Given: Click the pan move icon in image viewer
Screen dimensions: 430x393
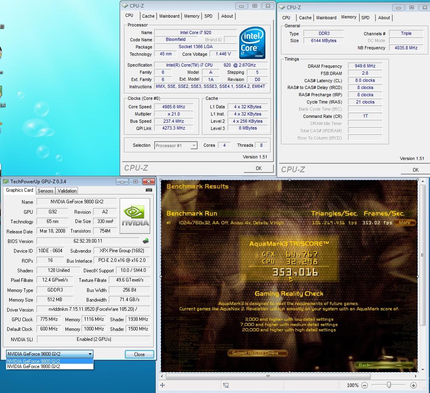Looking at the screenshot, I should coord(162,385).
